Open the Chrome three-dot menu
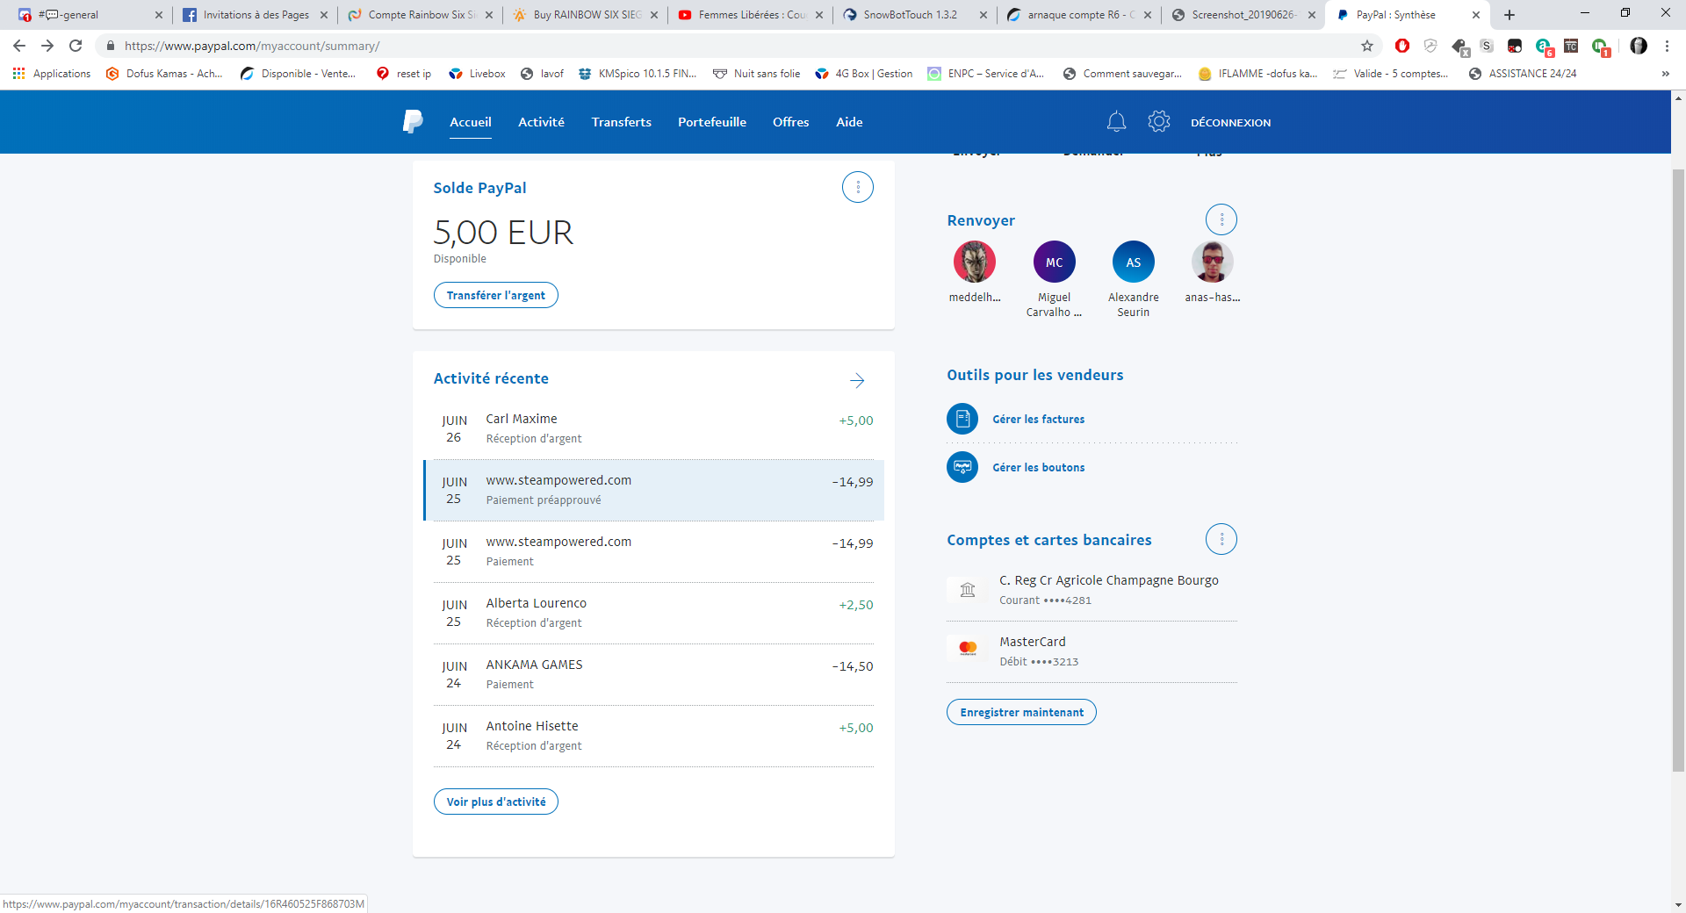Screen dimensions: 1686x913 coord(1667,46)
